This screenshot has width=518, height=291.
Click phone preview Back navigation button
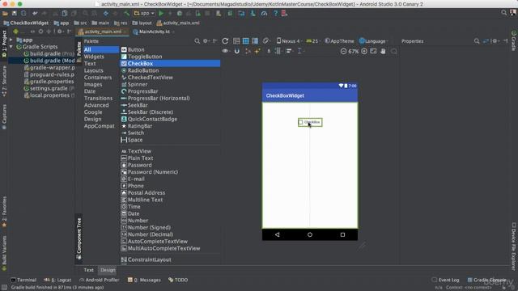(277, 234)
